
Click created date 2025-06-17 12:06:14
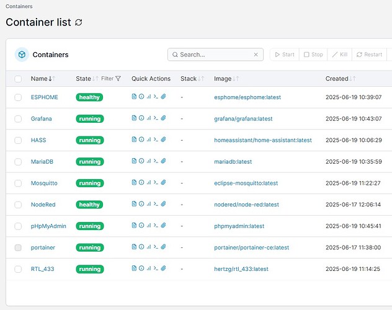pos(353,205)
